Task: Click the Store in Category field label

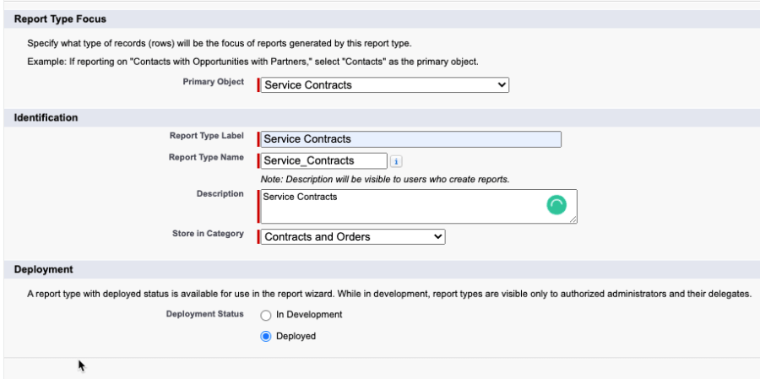Action: coord(208,234)
